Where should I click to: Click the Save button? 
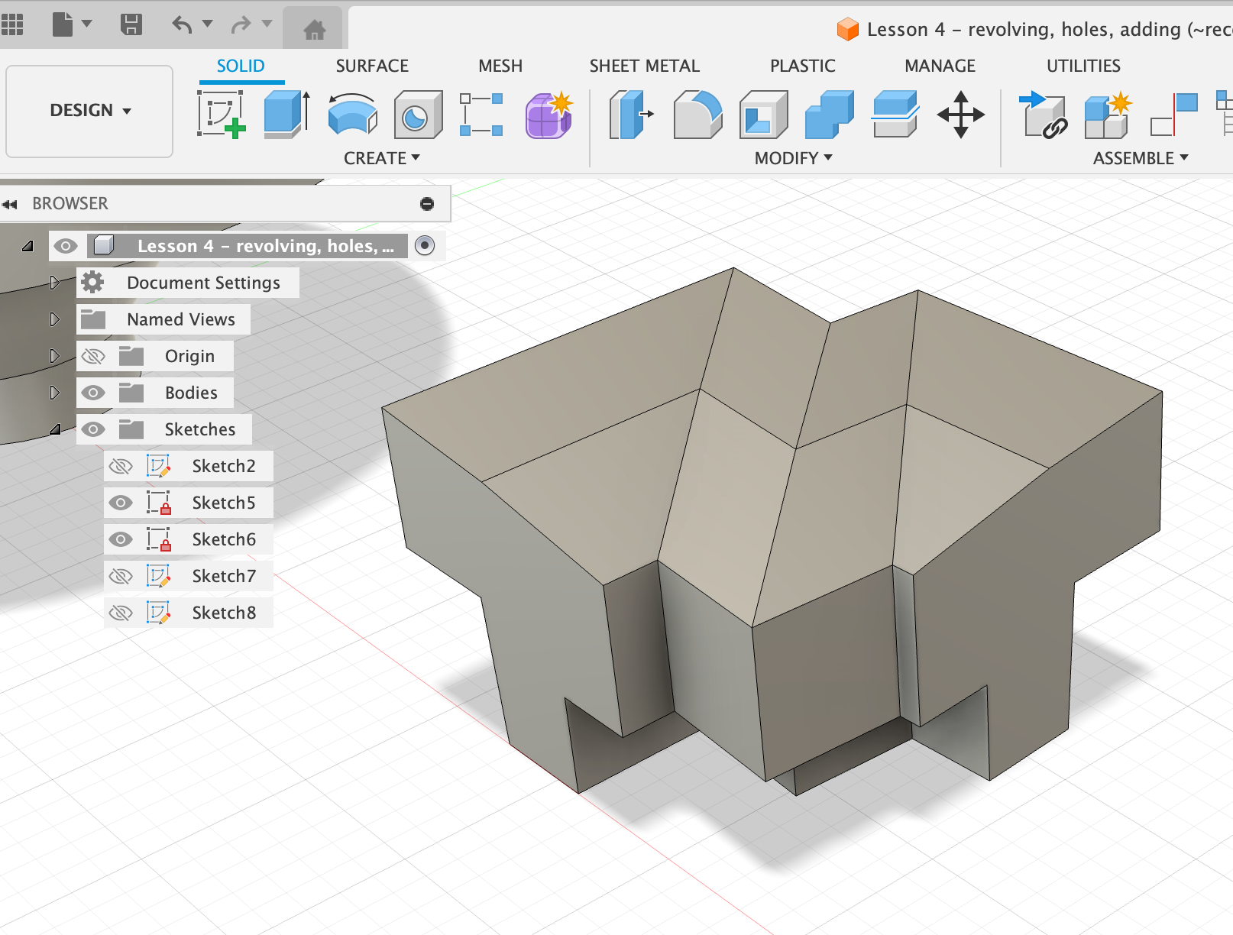(131, 24)
